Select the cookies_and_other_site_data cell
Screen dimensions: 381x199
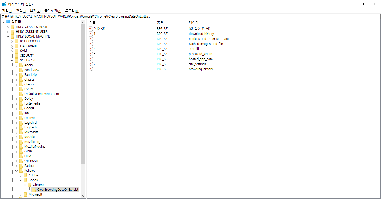click(209, 39)
